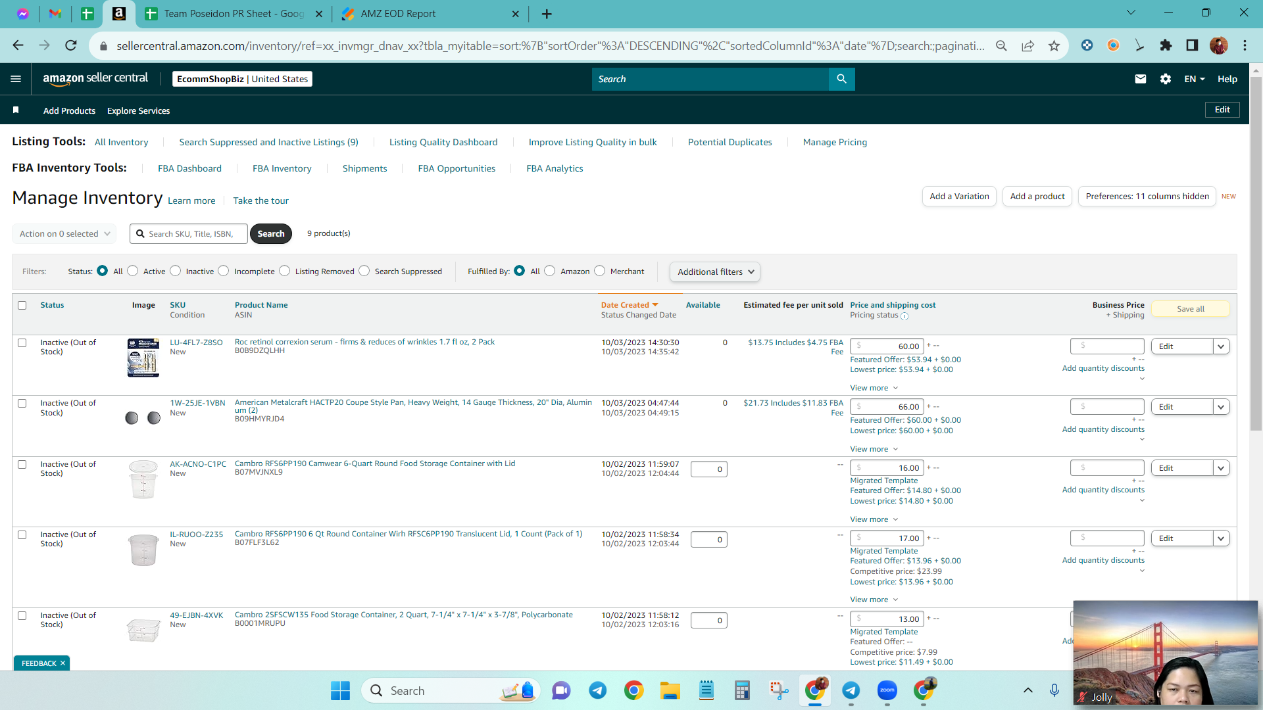
Task: Expand View more under the 60.00 price
Action: (x=874, y=388)
